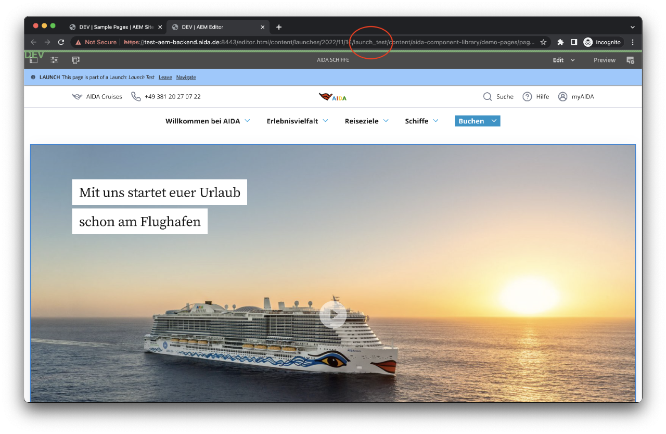Screen dimensions: 666x434
Task: Open a new browser tab with the plus button
Action: pos(279,27)
